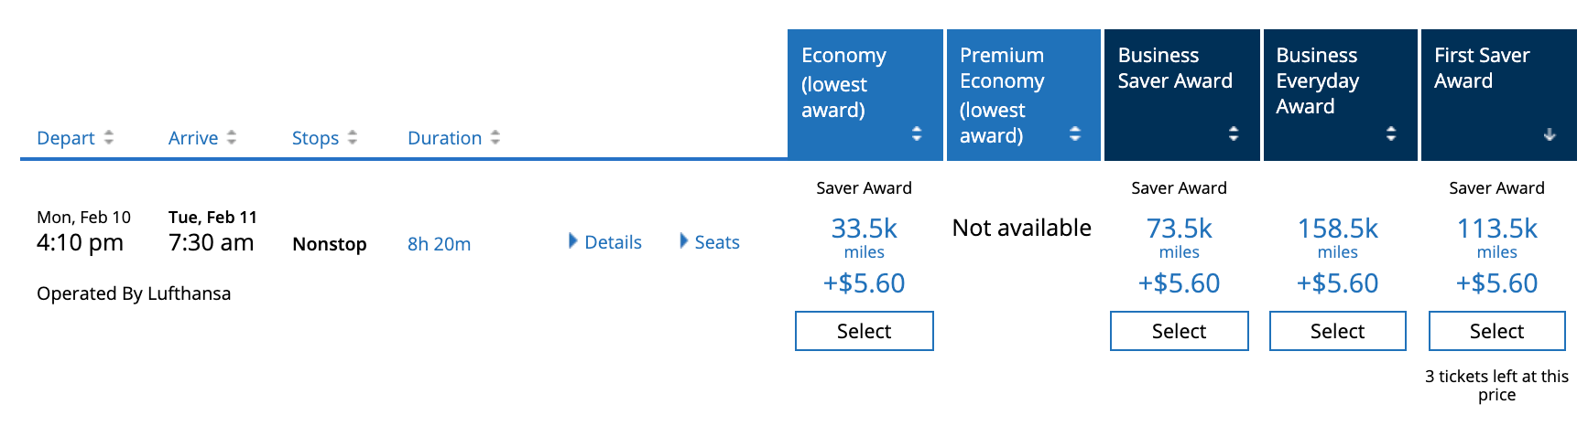
Task: Select the 113.5k First Saver fare
Action: coord(1496,331)
